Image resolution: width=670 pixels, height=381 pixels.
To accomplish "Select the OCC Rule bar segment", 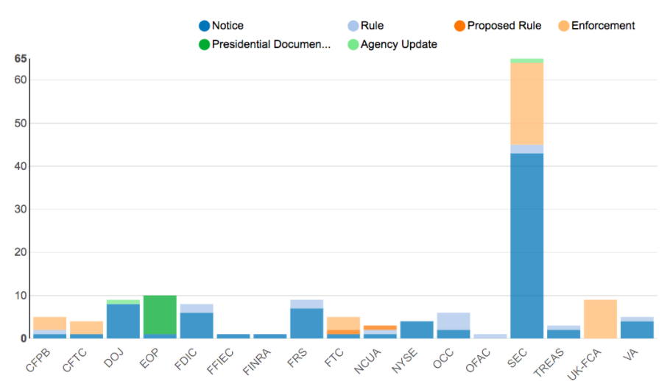I will (454, 321).
